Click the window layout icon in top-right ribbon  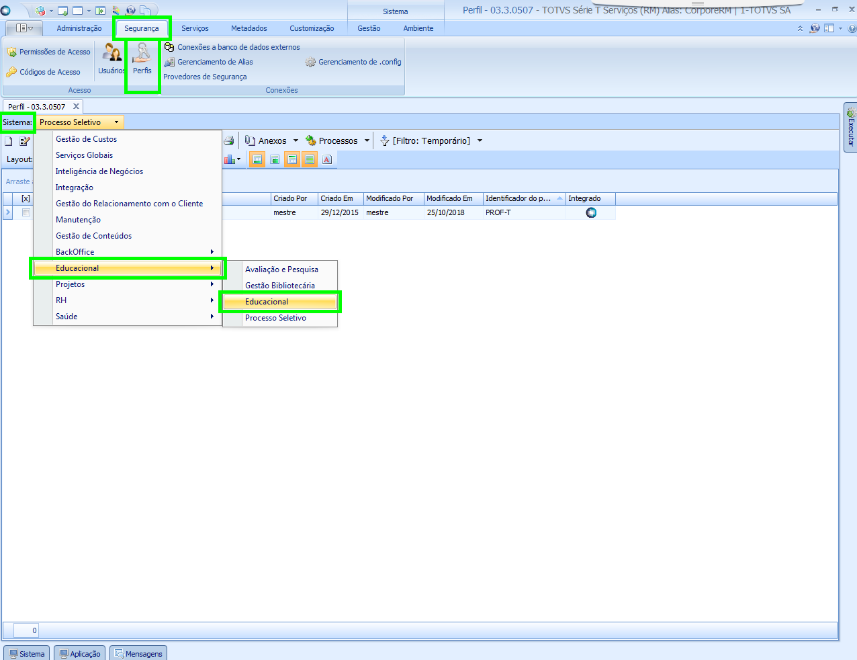click(829, 28)
